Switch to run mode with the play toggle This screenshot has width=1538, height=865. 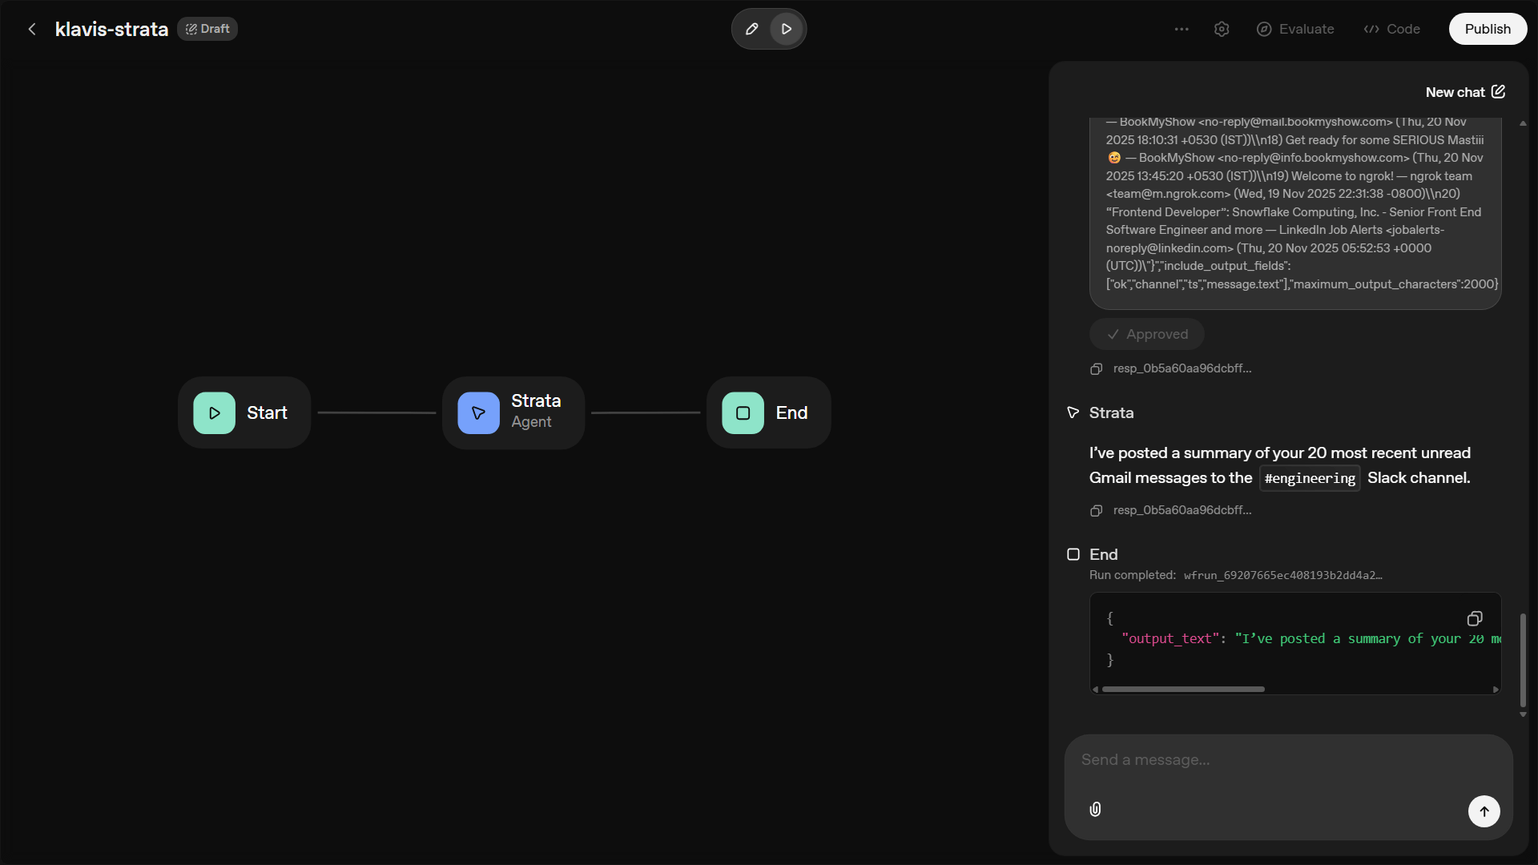pos(786,28)
